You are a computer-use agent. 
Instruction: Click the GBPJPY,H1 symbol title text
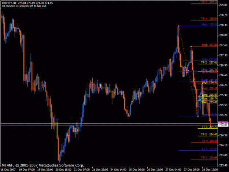pos(9,3)
